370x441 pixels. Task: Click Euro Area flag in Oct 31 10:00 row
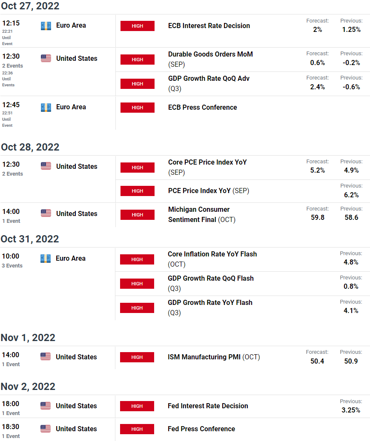tap(46, 259)
